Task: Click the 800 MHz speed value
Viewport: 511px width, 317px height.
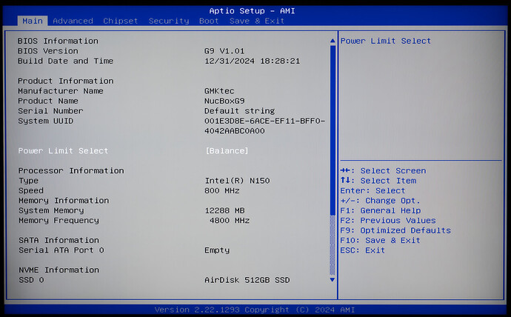Action: tap(222, 190)
